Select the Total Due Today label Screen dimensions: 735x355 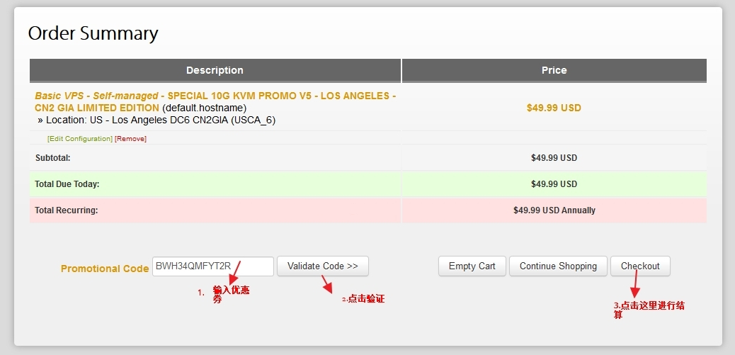67,184
